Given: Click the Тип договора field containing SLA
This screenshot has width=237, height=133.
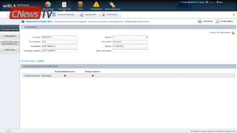Looking at the screenshot, I should click(59, 42).
